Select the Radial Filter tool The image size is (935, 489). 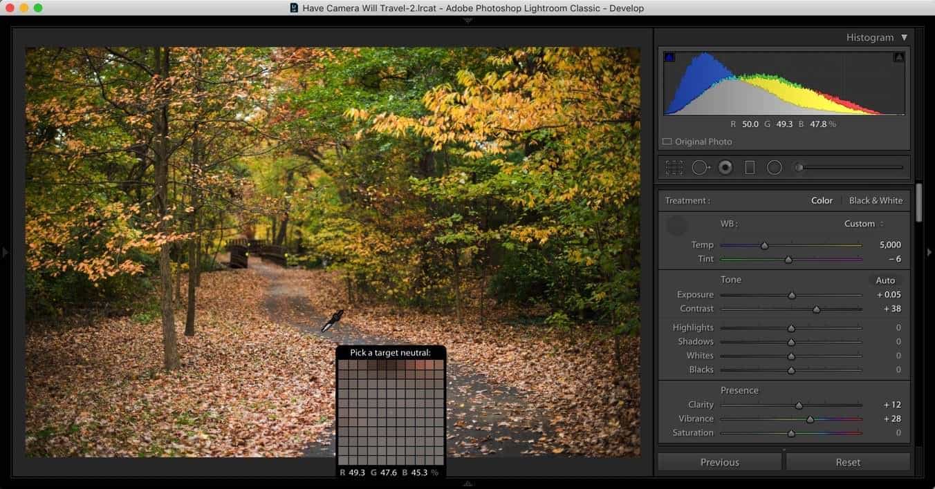(775, 167)
